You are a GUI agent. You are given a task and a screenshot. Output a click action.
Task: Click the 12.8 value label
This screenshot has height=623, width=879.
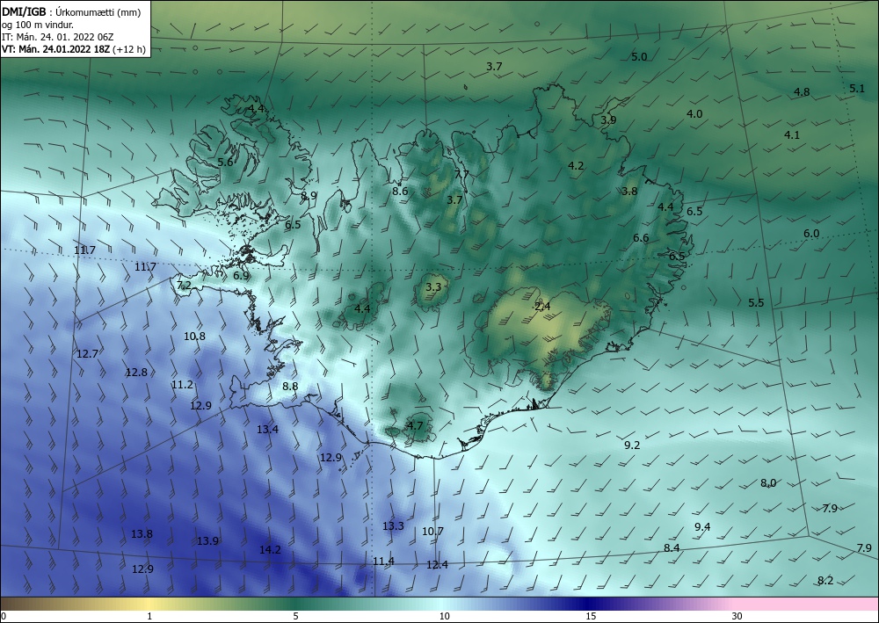137,372
